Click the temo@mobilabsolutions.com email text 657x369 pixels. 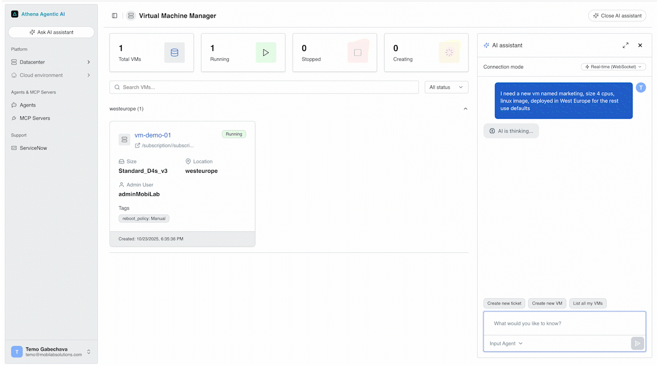tap(54, 355)
